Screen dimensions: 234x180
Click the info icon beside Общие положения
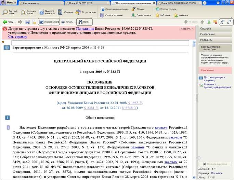7,117
